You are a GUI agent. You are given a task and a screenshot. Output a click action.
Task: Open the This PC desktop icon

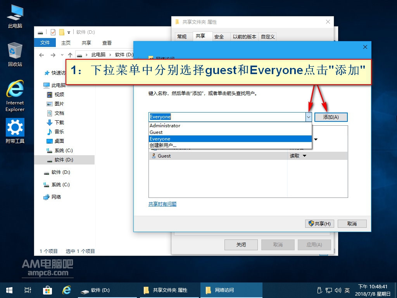pyautogui.click(x=15, y=16)
